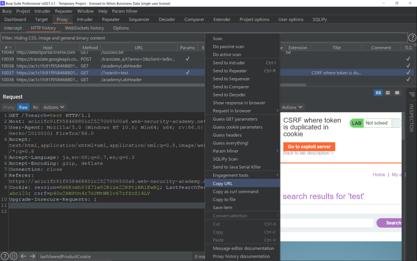This screenshot has height=261, width=417.
Task: Open the User options tab
Action: 291,19
